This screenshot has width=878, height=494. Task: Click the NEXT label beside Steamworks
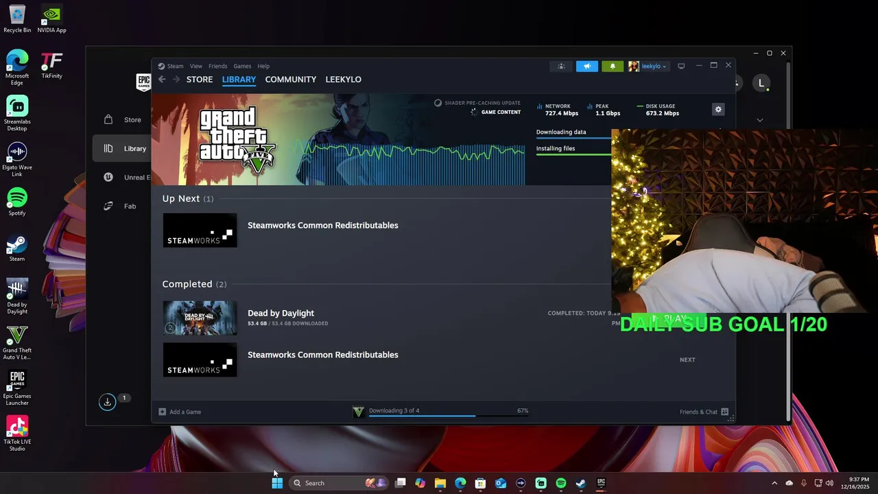tap(687, 360)
